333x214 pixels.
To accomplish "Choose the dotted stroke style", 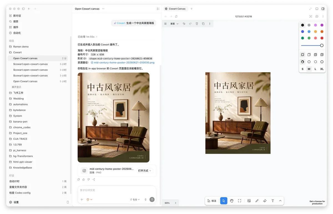I will pyautogui.click(x=316, y=62).
